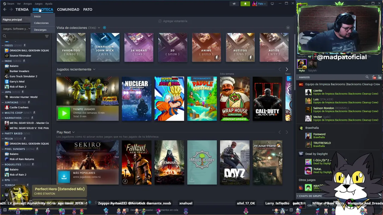Click the add friend icon in Amigos header
The image size is (383, 215).
click(x=379, y=77)
